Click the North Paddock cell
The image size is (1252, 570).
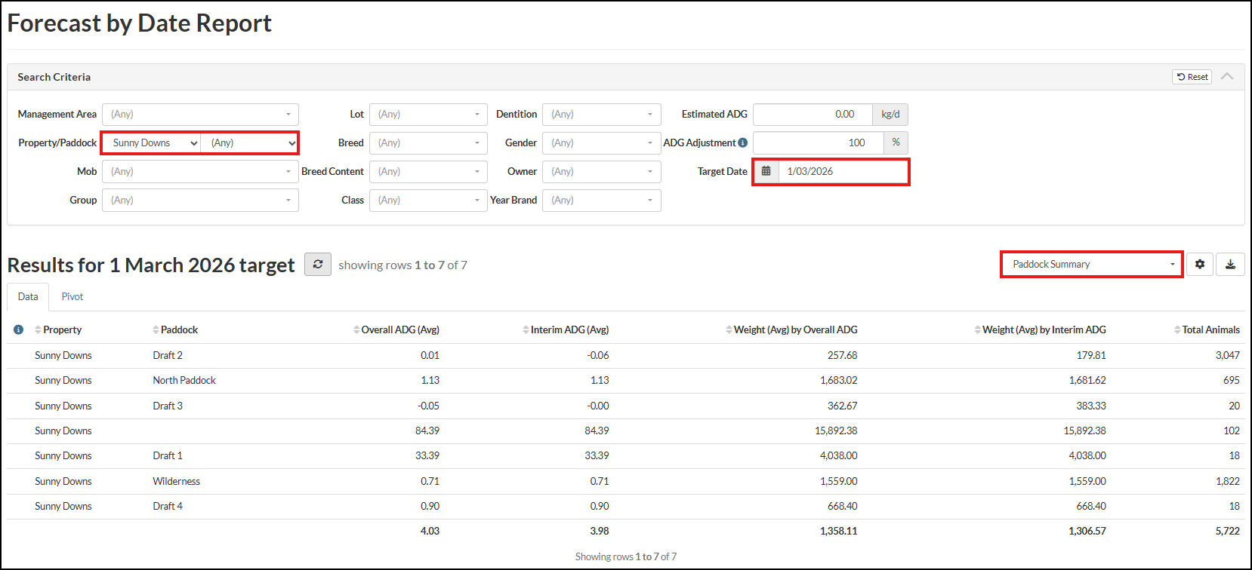pyautogui.click(x=184, y=381)
